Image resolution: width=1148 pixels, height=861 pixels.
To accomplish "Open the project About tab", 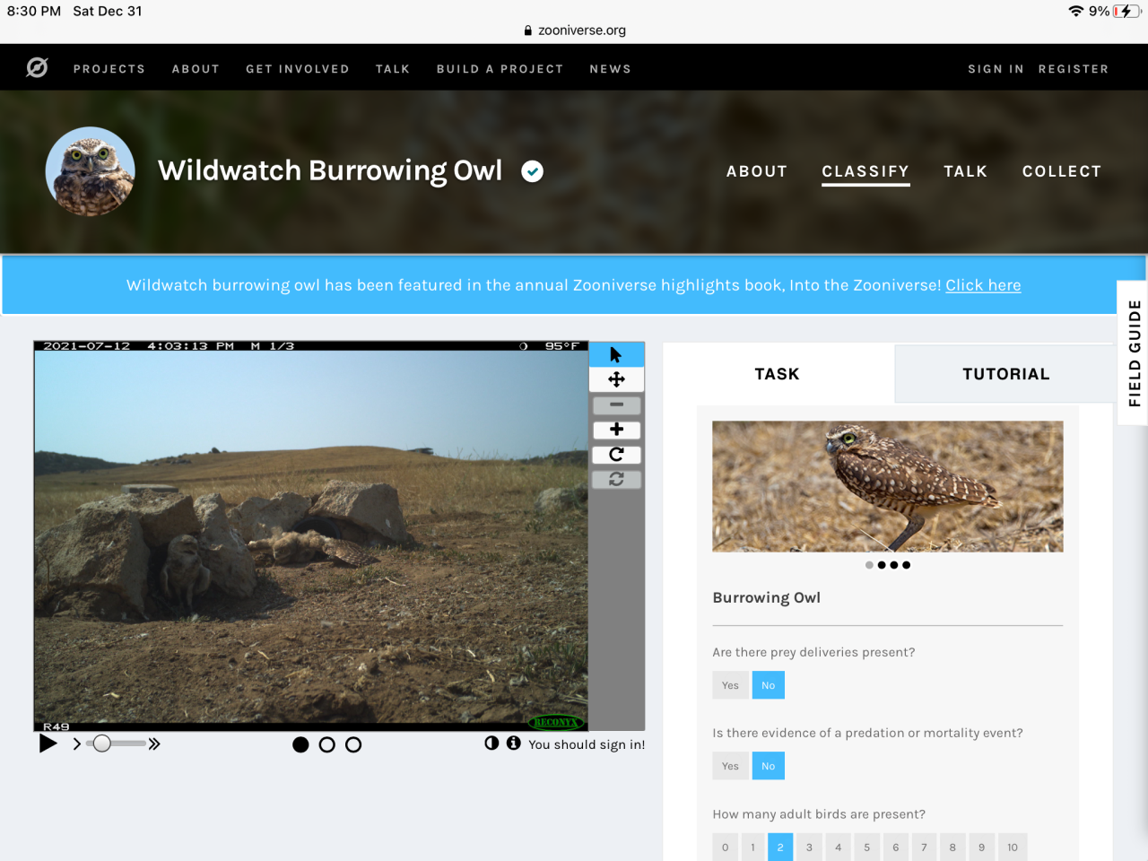I will click(757, 171).
